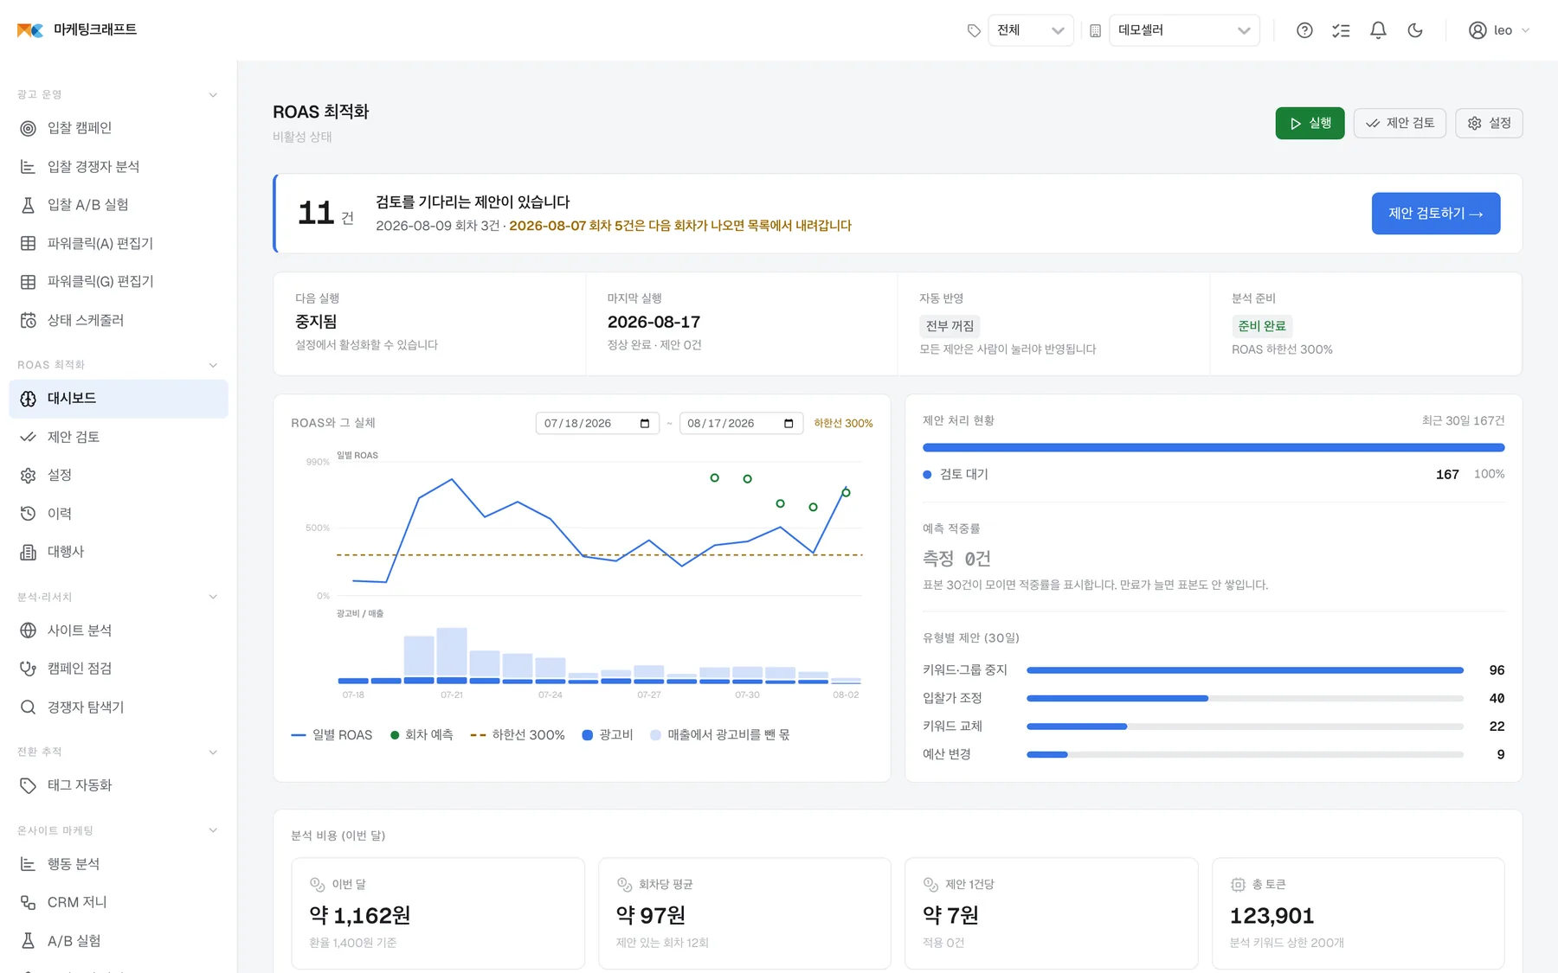Click the 캠페인 점검 stethoscope icon
The width and height of the screenshot is (1558, 973).
pos(29,669)
